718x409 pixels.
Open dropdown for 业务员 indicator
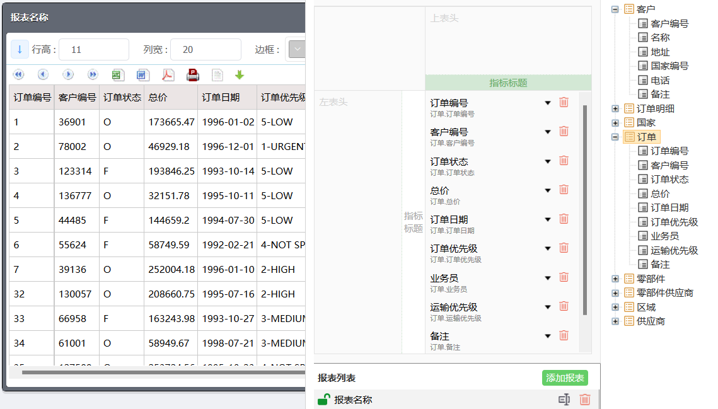(548, 278)
